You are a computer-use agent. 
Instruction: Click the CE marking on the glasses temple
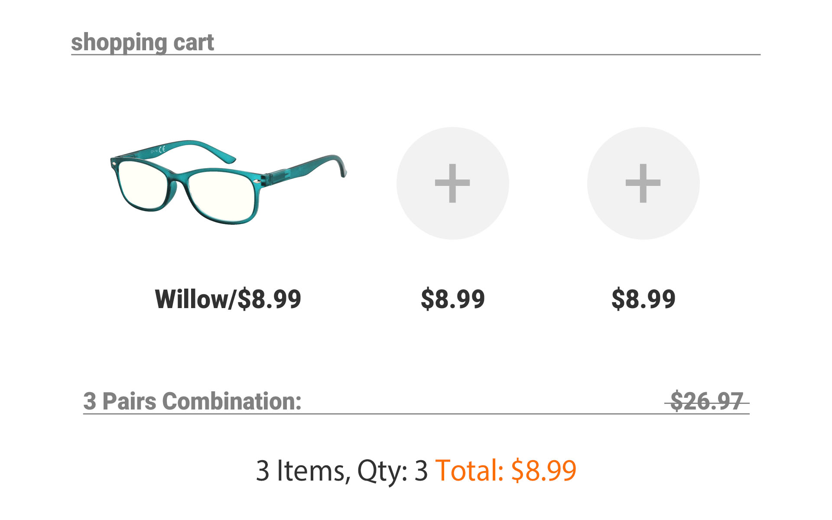[x=162, y=149]
